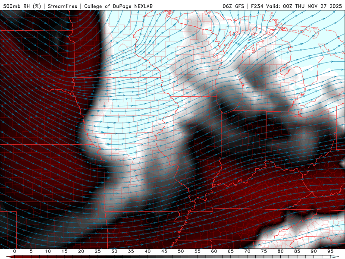345x259 pixels.
Task: Click the '06Z GFS' model run label
Action: 233,6
